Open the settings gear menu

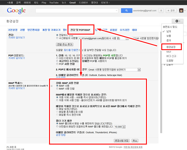pyautogui.click(x=177, y=21)
